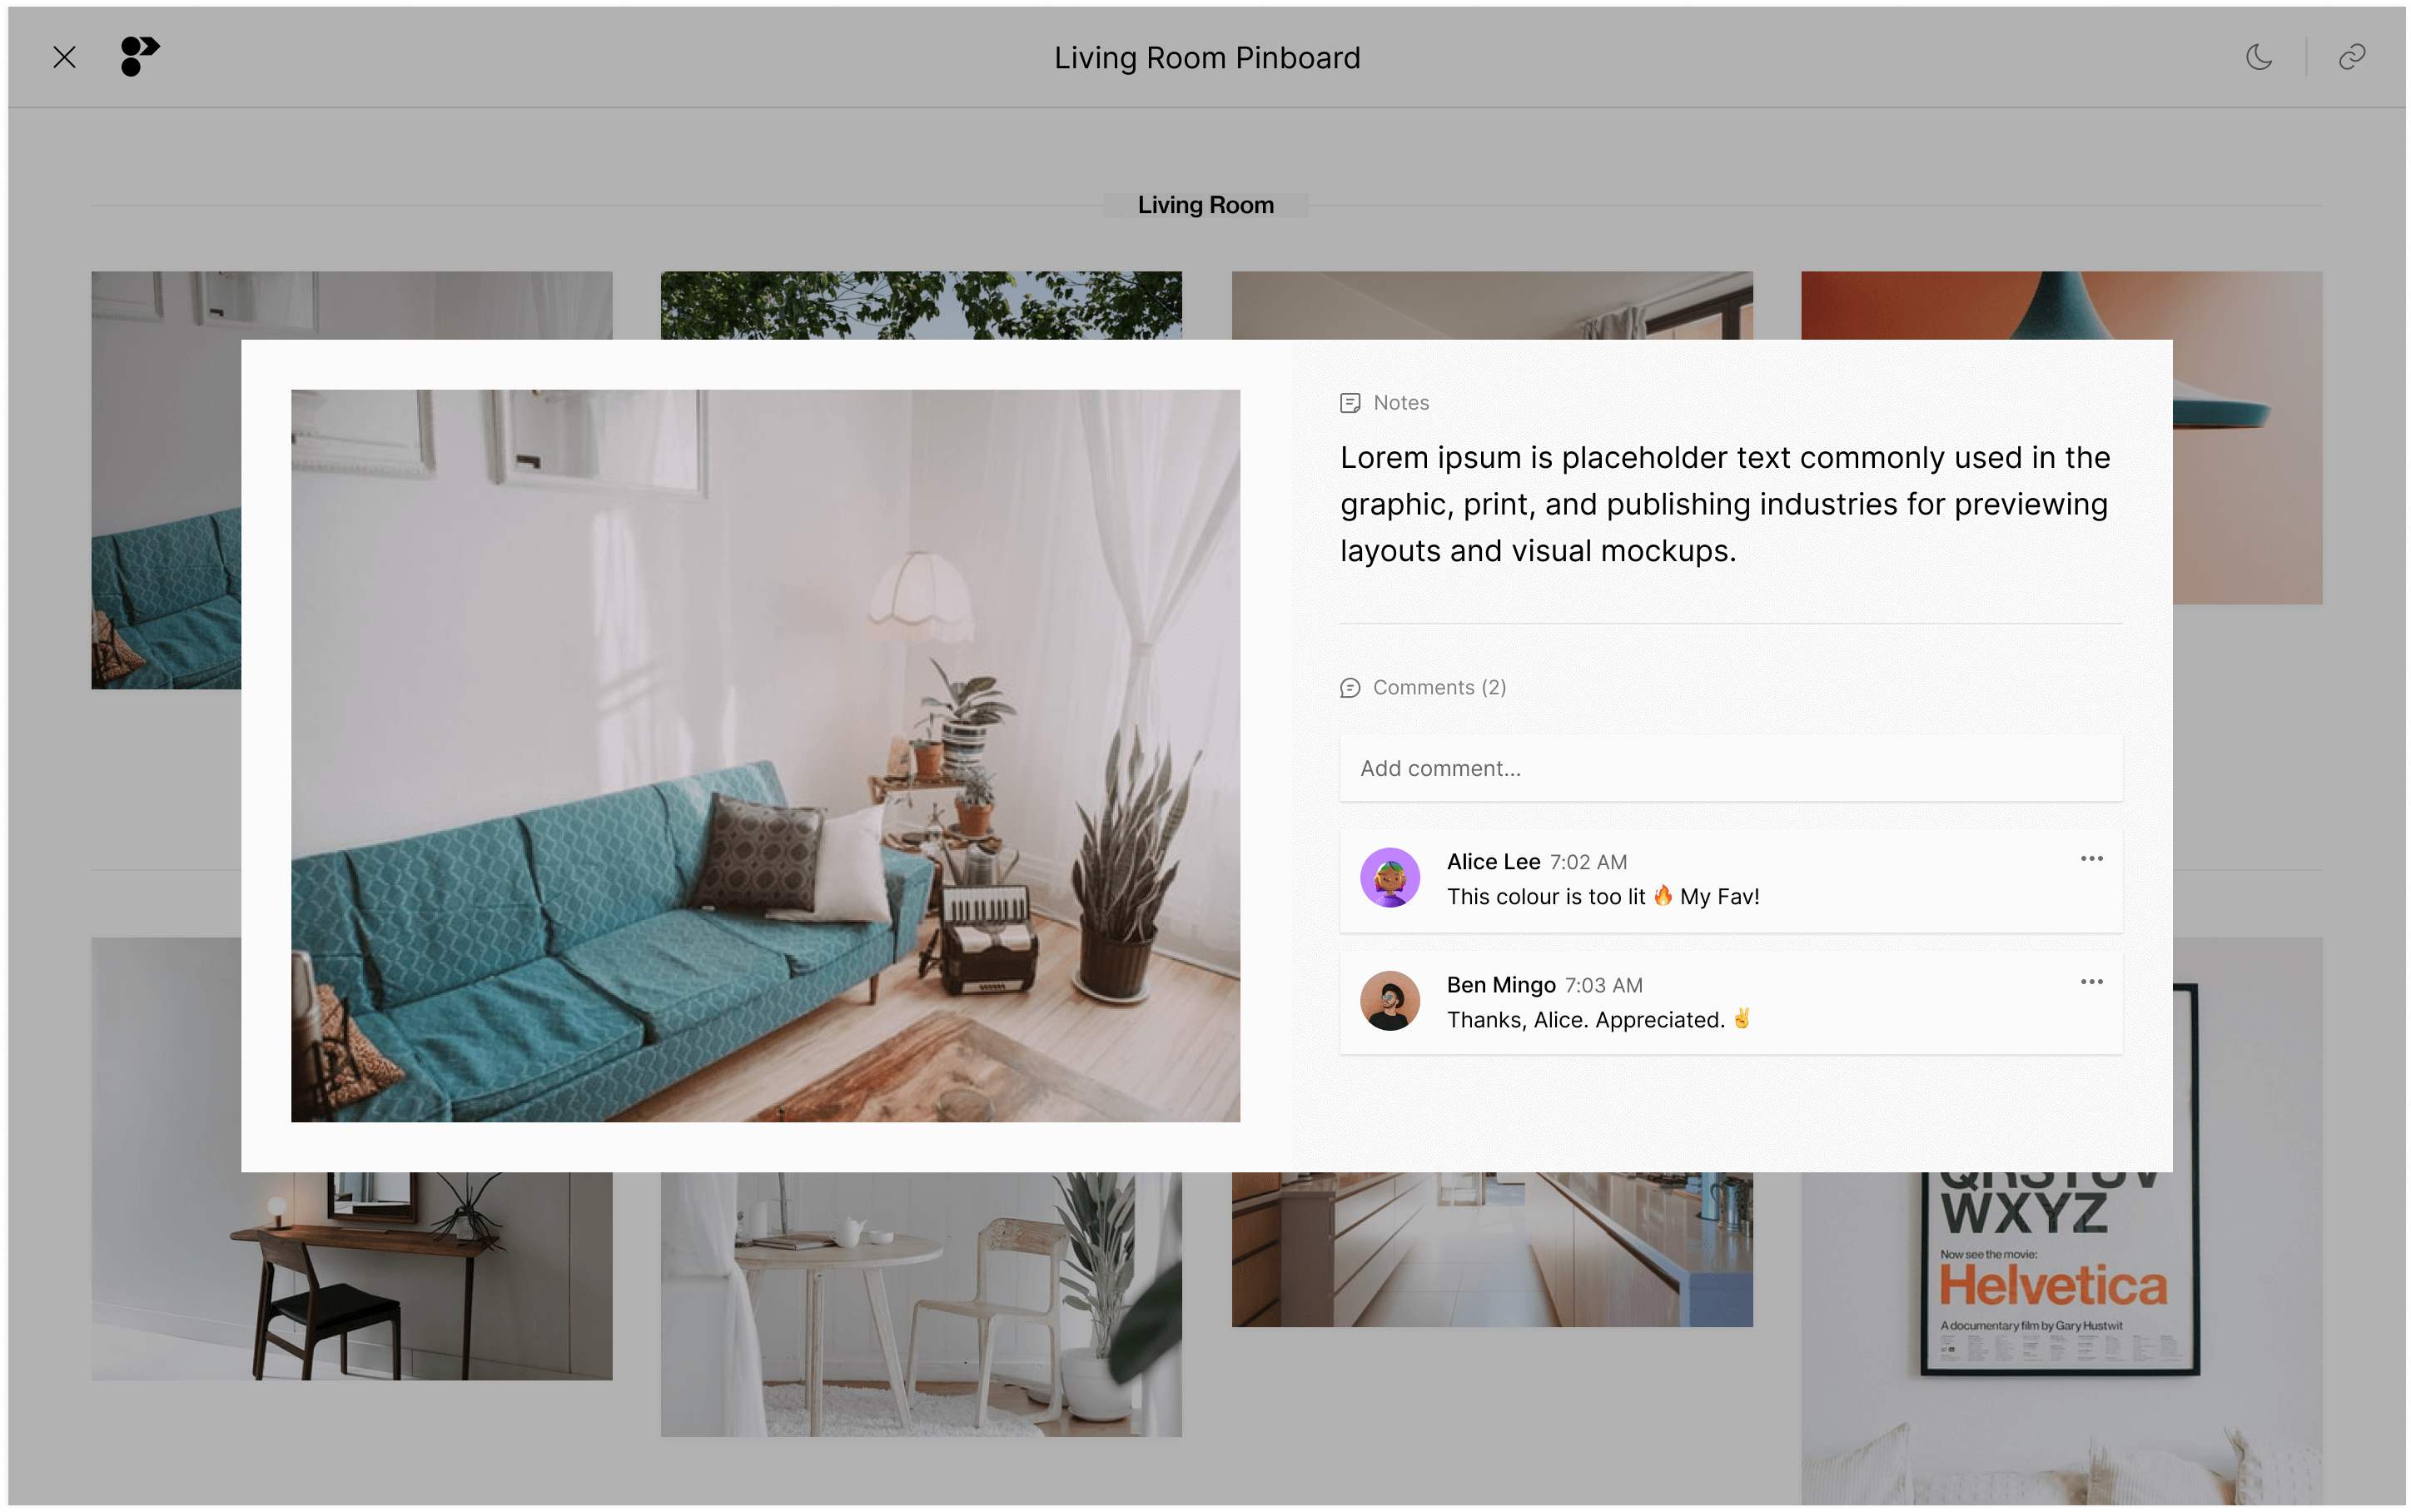
Task: Click the Living Room Pinboard title
Action: tap(1206, 58)
